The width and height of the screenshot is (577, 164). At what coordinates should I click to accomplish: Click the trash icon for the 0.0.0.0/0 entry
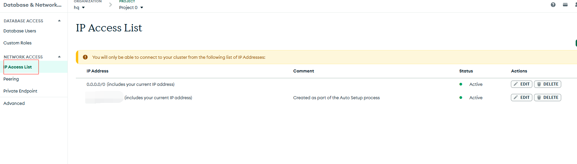click(x=539, y=84)
